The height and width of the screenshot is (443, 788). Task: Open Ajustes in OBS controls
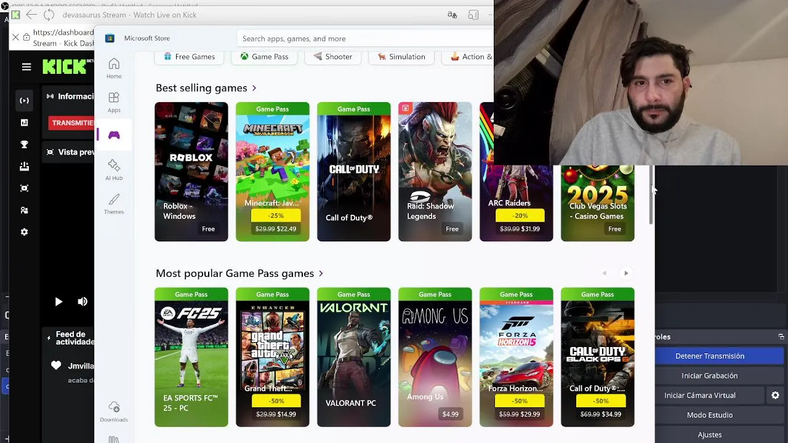[710, 434]
